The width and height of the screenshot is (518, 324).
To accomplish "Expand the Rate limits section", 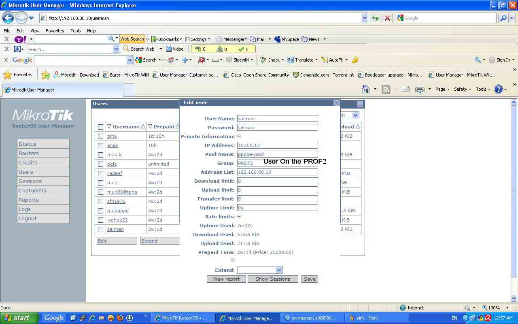I will click(239, 217).
